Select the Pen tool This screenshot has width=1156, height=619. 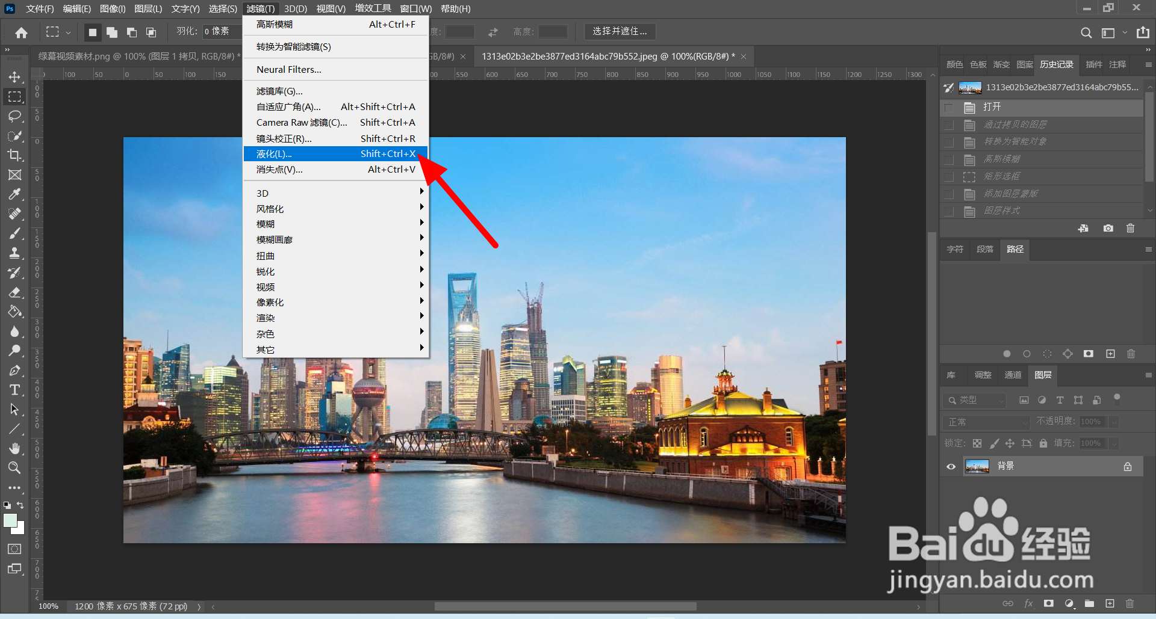pos(14,371)
